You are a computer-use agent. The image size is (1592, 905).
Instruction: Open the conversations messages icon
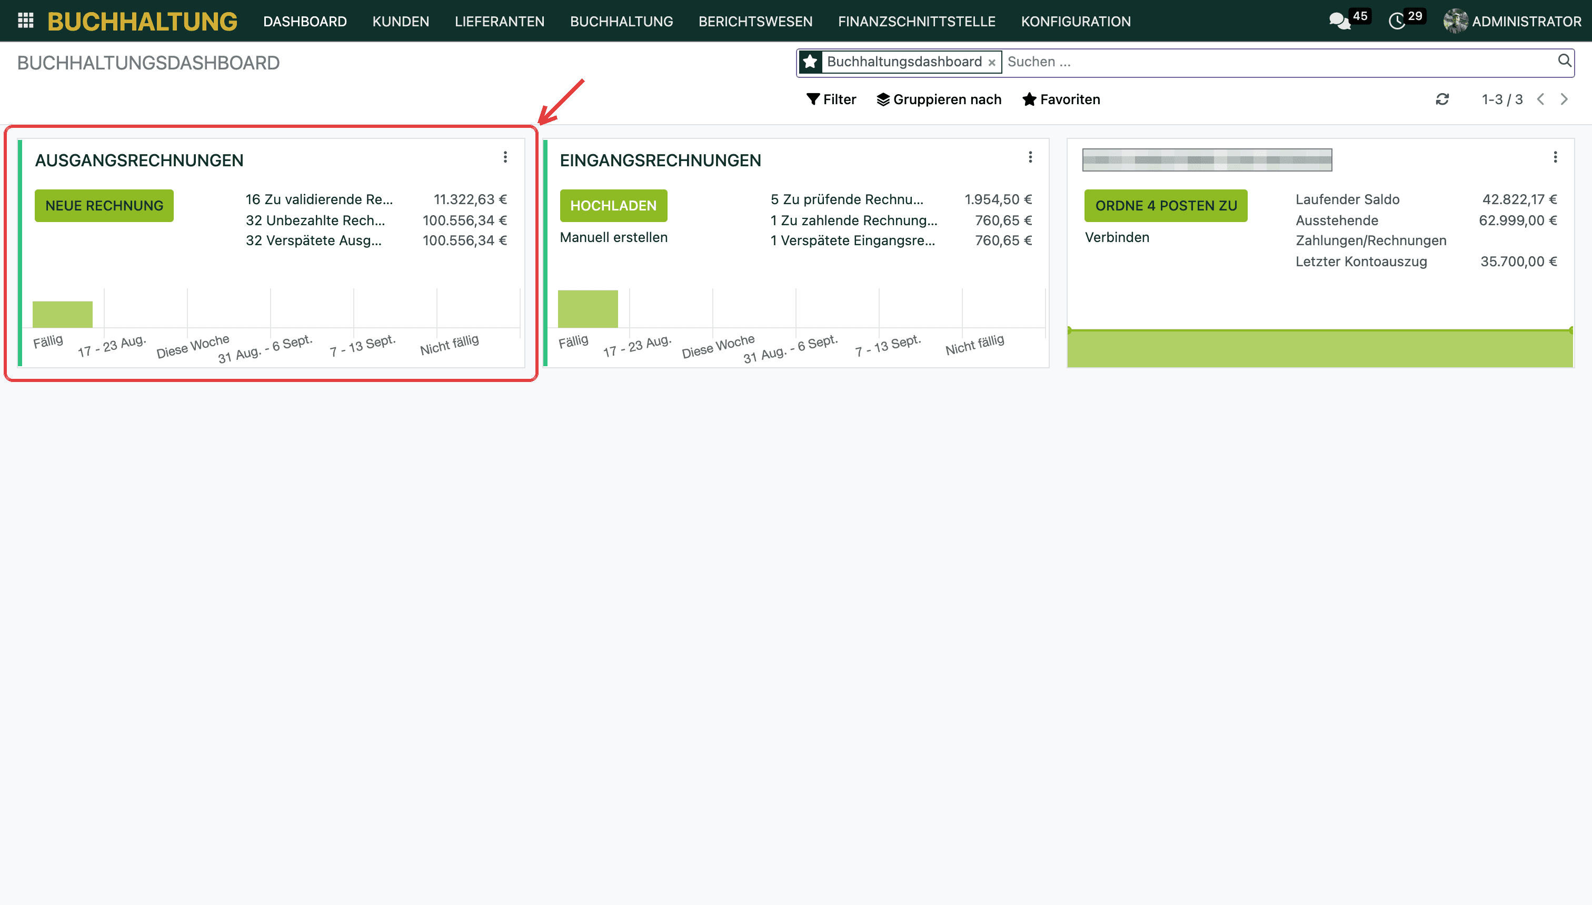point(1339,21)
